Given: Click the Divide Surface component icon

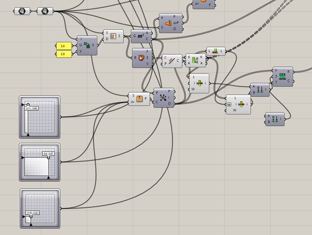Looking at the screenshot, I should point(87,45).
